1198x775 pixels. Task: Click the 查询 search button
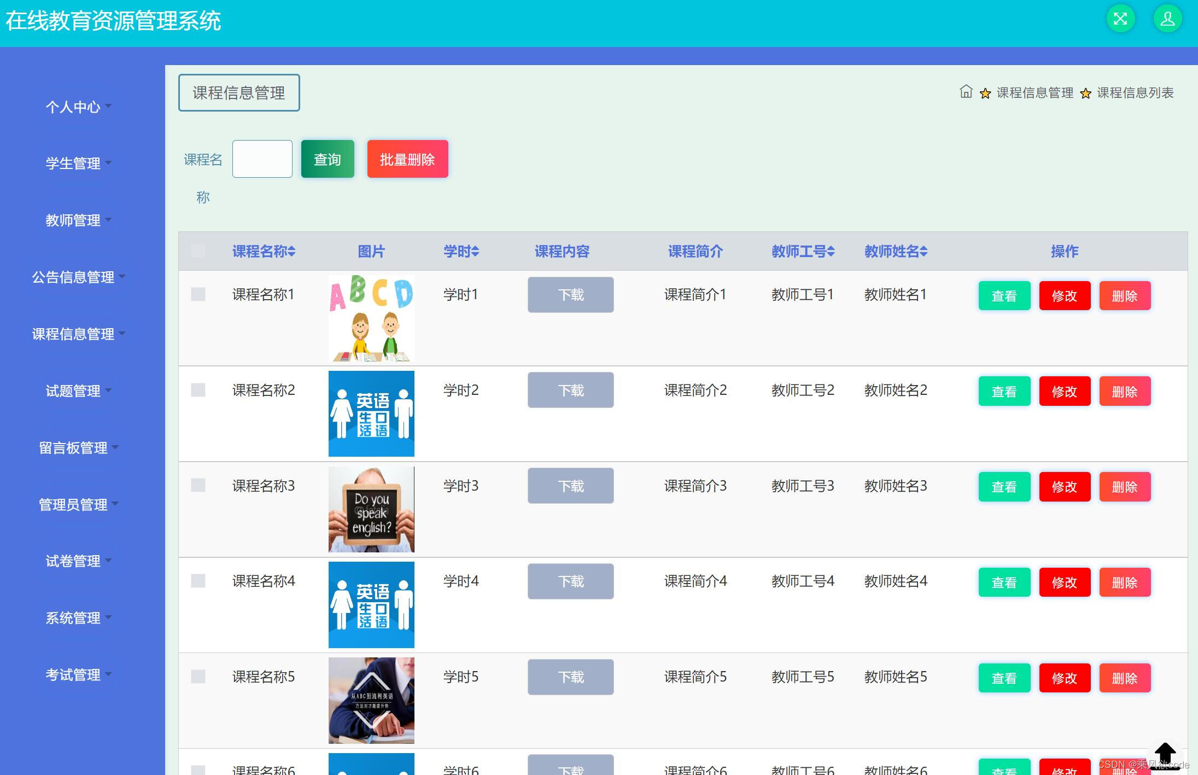pos(326,159)
